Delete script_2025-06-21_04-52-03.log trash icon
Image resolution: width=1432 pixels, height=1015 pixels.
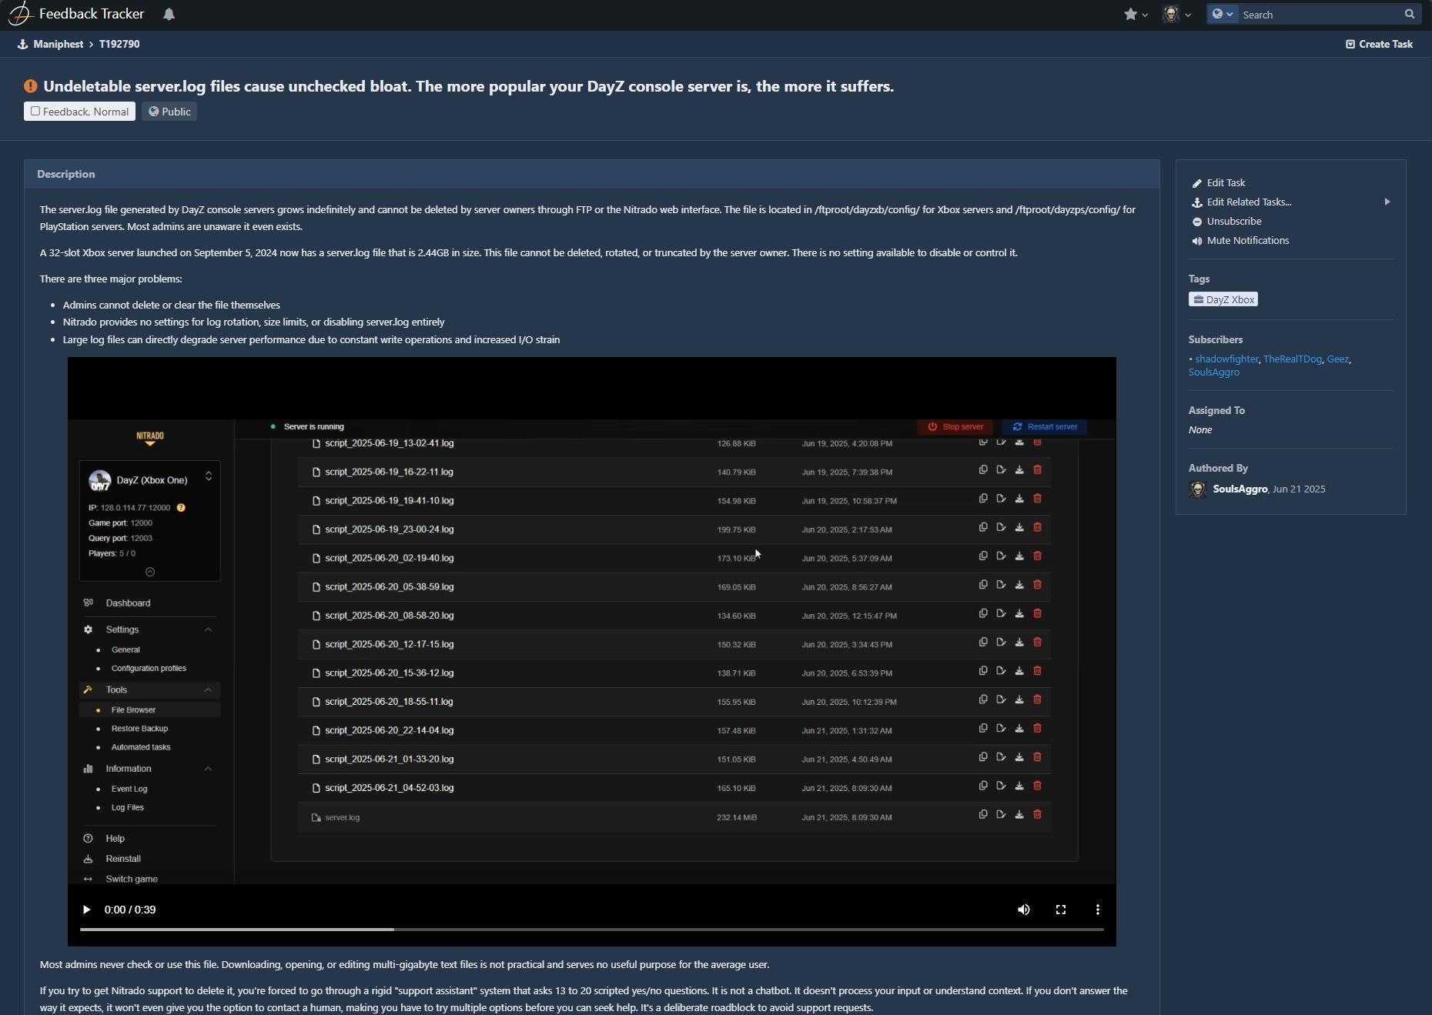click(x=1037, y=786)
